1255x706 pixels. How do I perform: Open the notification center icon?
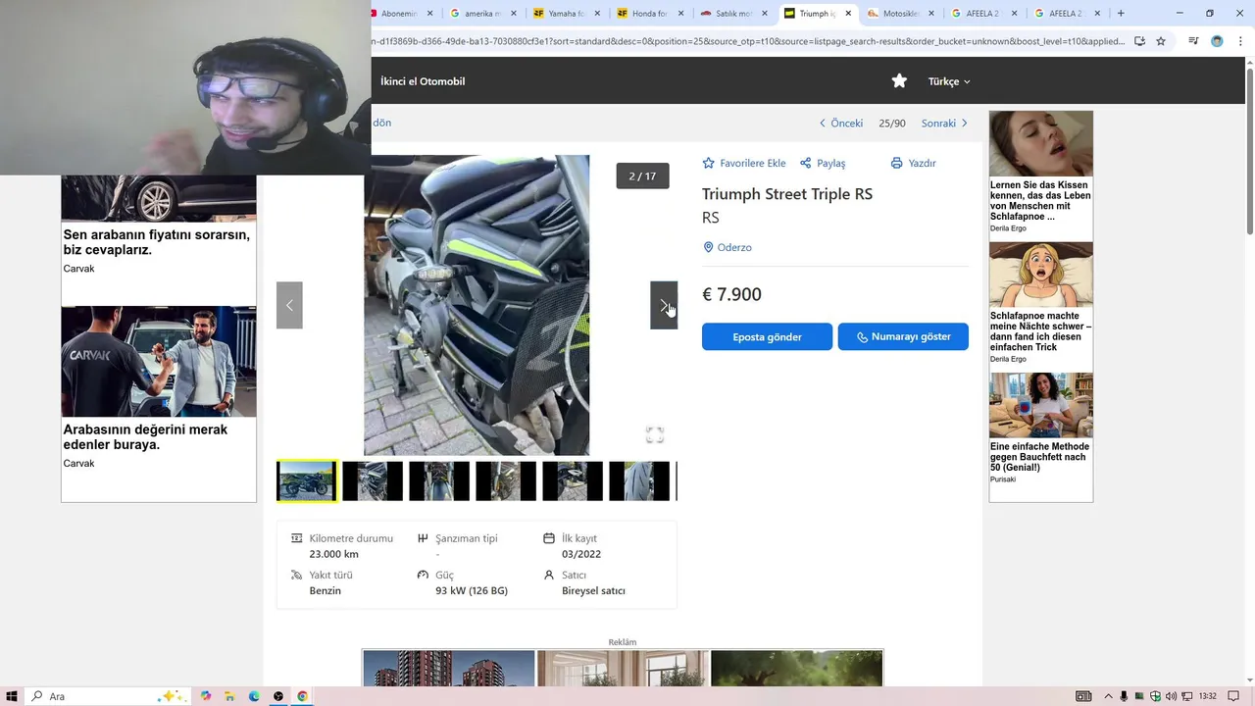click(1234, 696)
